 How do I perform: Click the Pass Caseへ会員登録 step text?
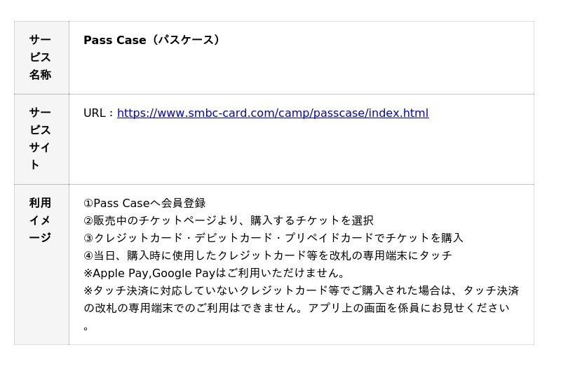[150, 204]
